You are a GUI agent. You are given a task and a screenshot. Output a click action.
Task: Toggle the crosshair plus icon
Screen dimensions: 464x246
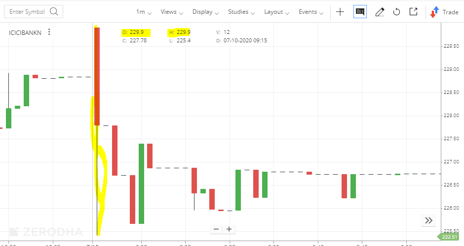(340, 12)
